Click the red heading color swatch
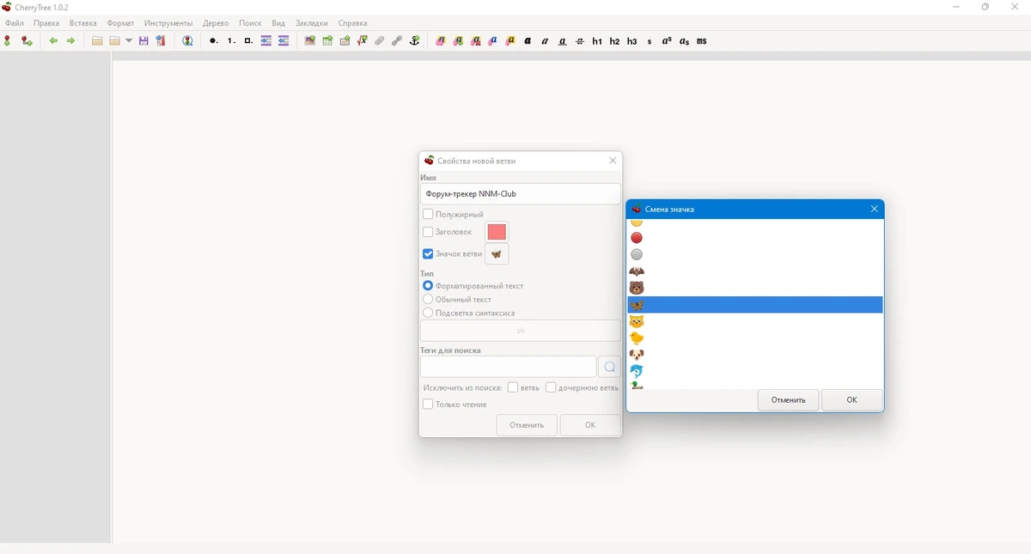 (x=497, y=232)
